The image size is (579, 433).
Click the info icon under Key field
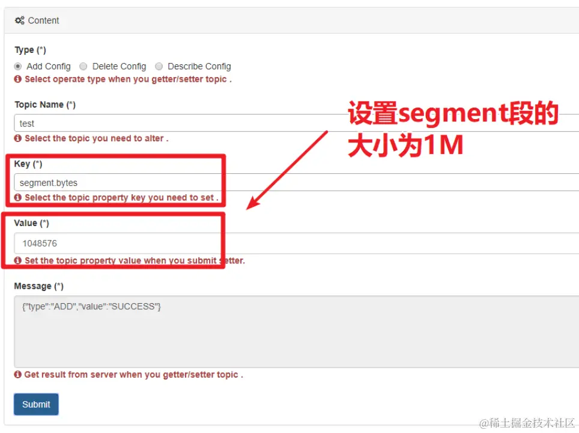tap(18, 197)
